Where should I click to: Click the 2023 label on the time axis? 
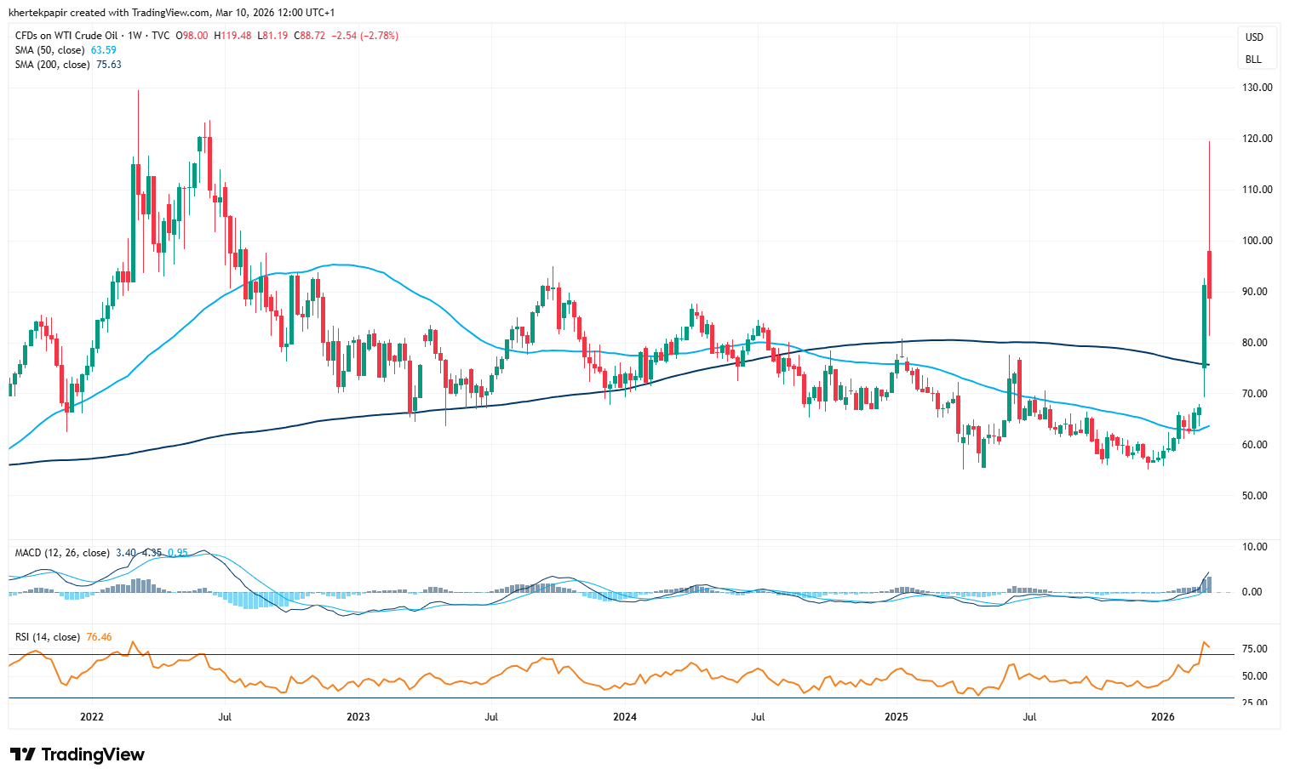tap(358, 717)
